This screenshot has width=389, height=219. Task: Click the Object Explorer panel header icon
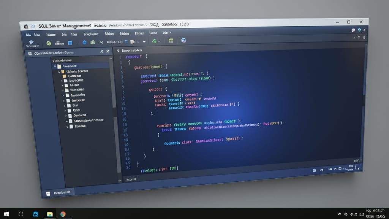pos(30,54)
